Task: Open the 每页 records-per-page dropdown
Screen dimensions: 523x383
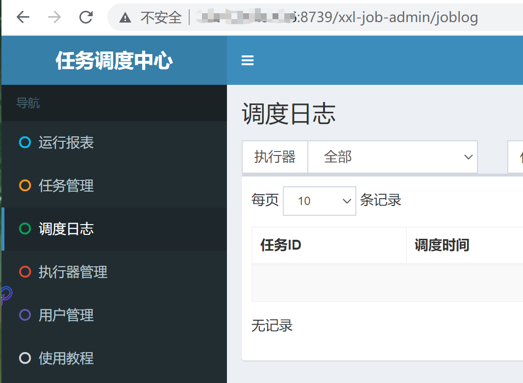Action: [x=319, y=201]
